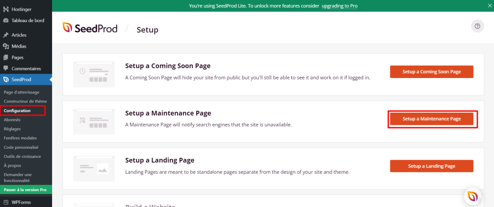The image size is (494, 207).
Task: Click the Tableau de bord dashboard icon
Action: click(6, 20)
